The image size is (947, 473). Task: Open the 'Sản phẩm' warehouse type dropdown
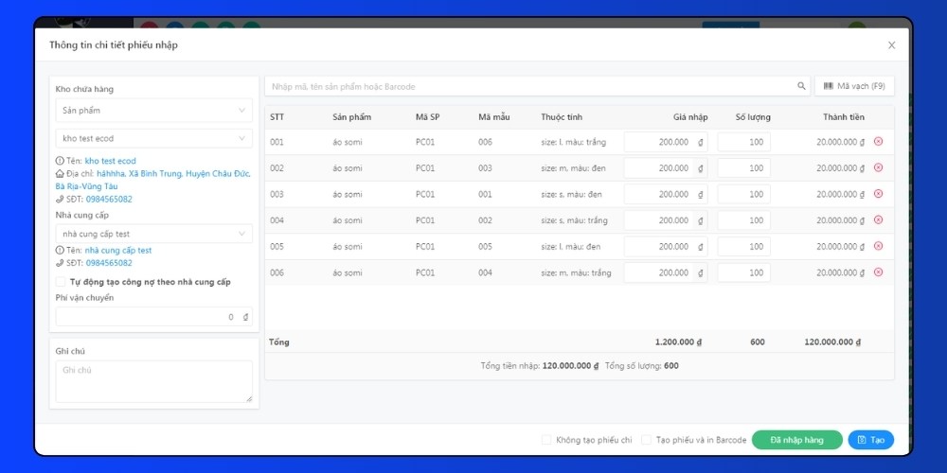click(x=153, y=111)
